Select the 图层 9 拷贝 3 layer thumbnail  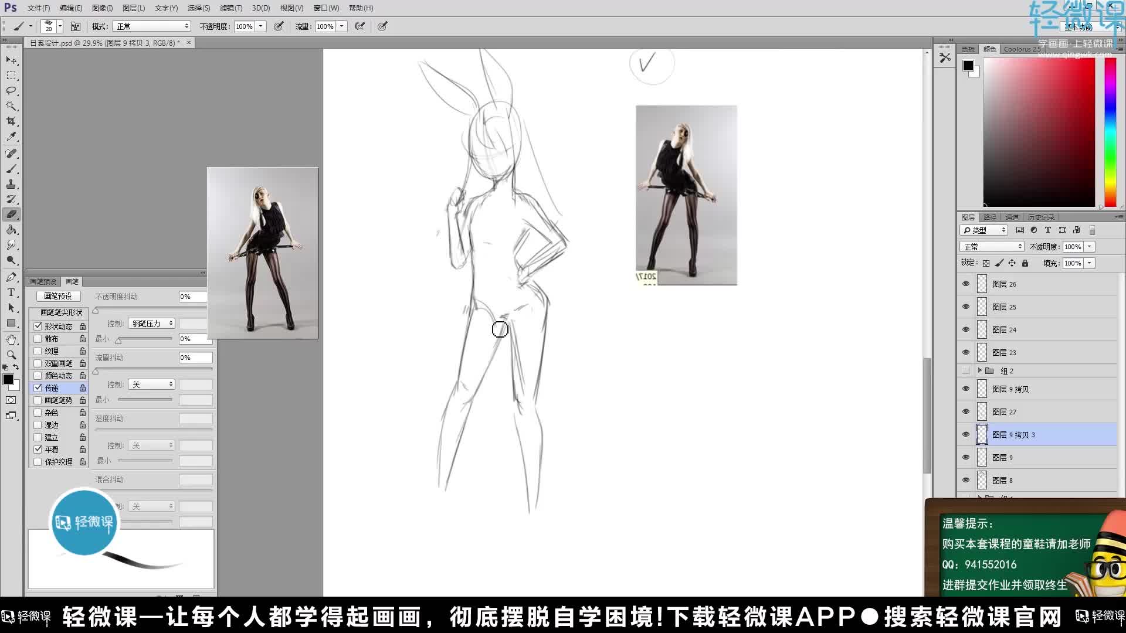click(x=983, y=434)
